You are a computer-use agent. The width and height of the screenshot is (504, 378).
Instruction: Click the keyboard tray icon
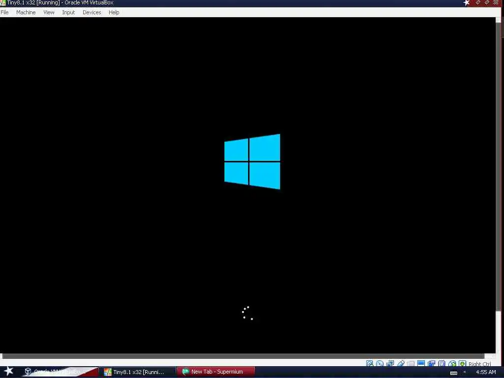[x=453, y=373]
